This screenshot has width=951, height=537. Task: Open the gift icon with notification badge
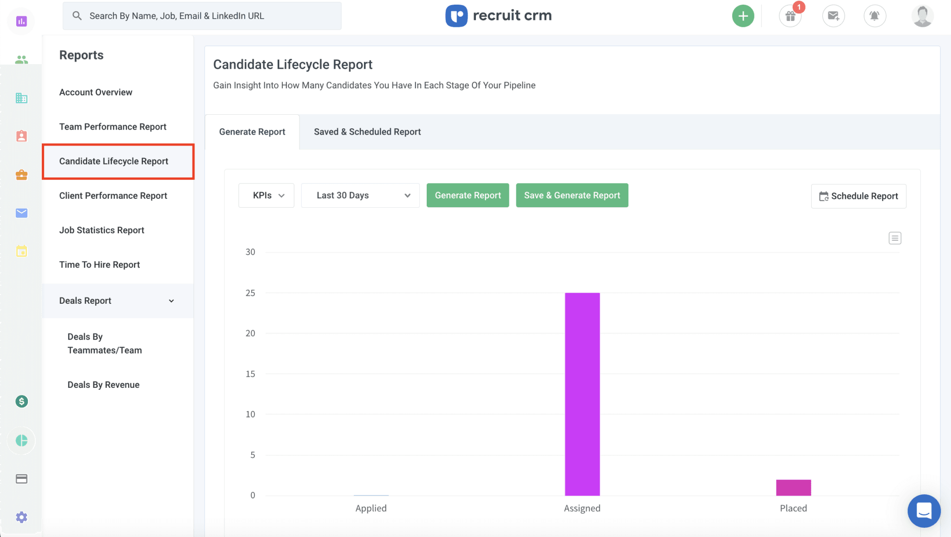pos(789,15)
